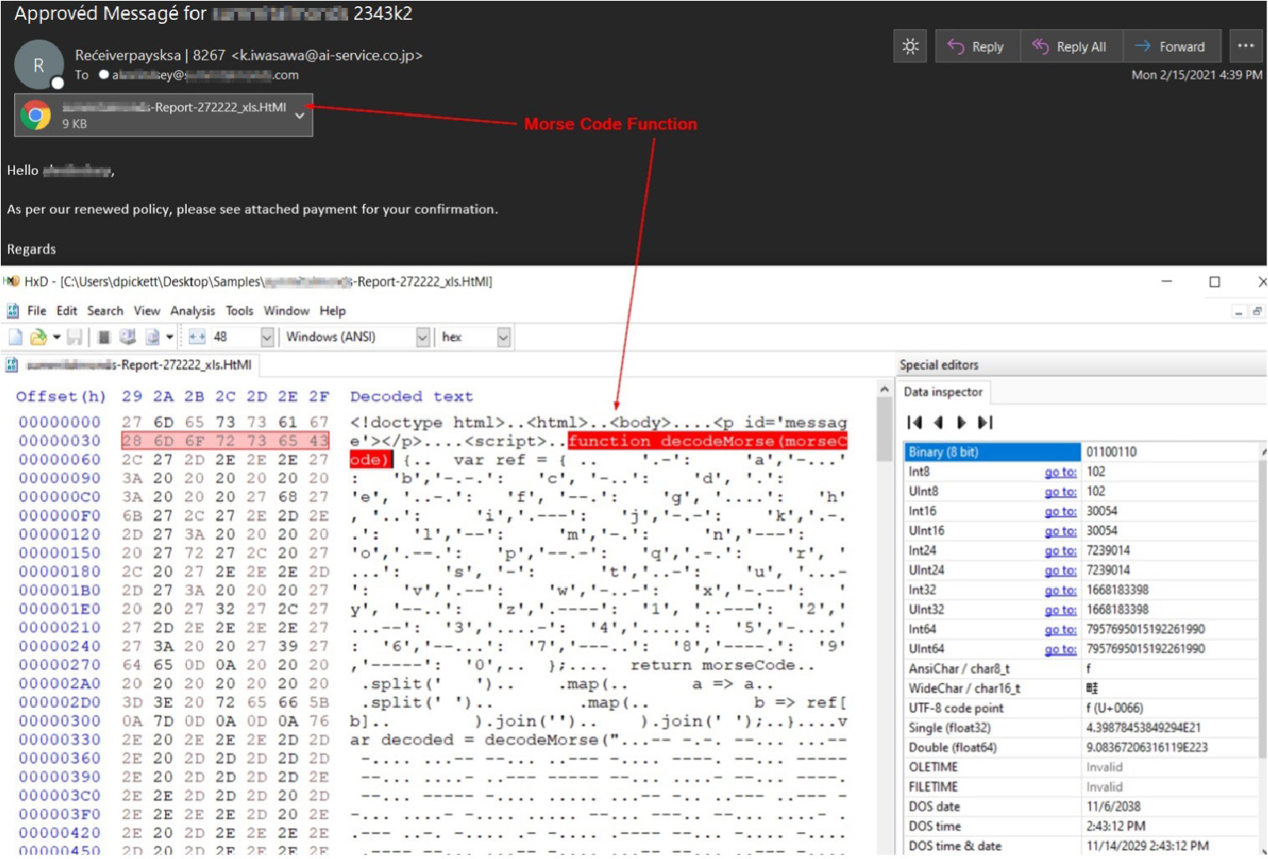The height and width of the screenshot is (859, 1268).
Task: Click the bytes-per-row width icon beside 48
Action: [196, 337]
